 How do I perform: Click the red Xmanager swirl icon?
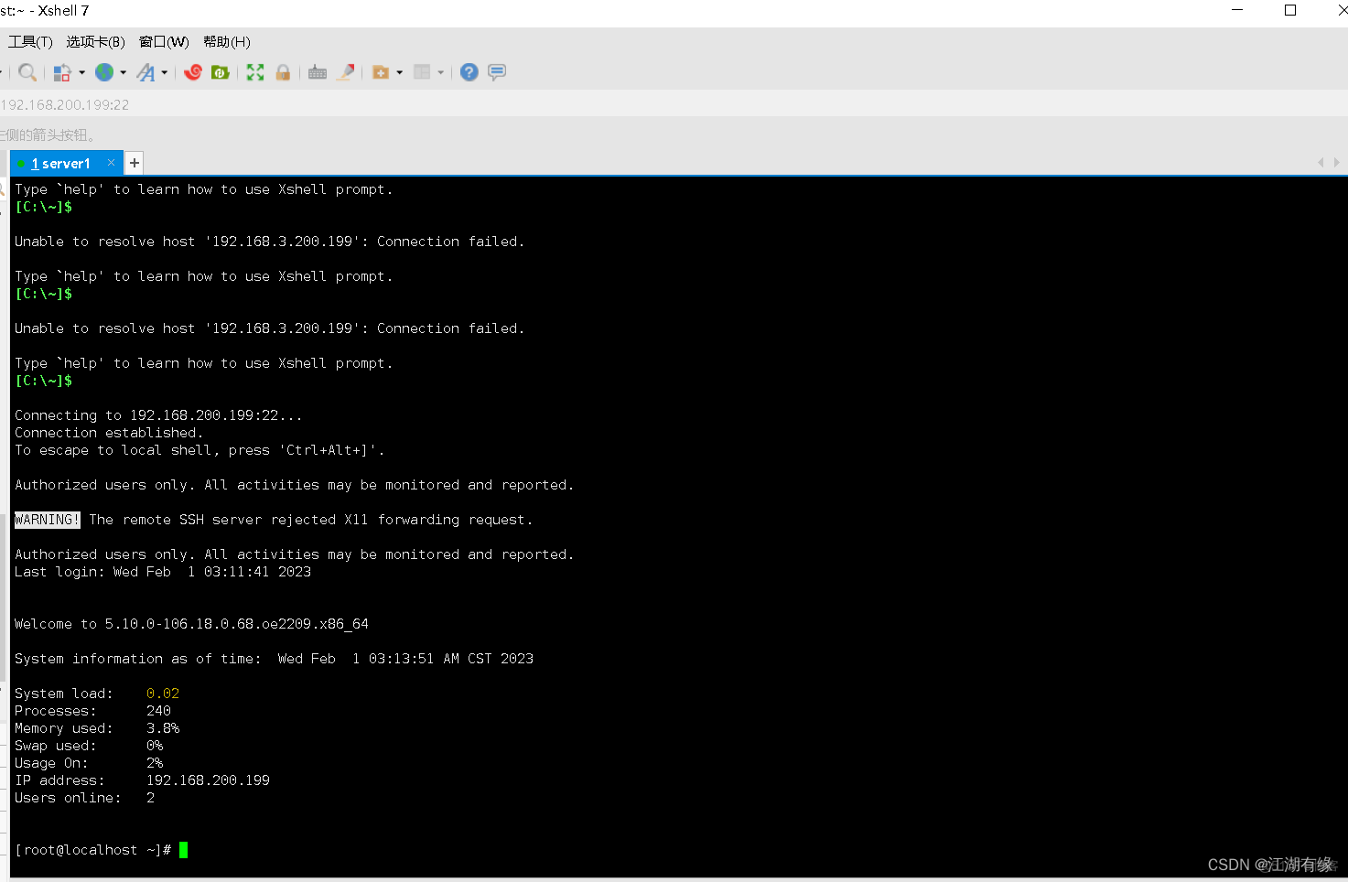[x=193, y=72]
